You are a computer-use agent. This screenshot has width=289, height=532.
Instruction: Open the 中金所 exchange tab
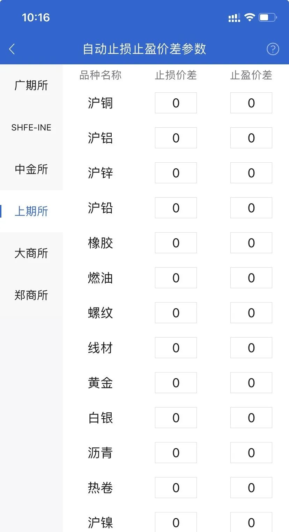31,169
